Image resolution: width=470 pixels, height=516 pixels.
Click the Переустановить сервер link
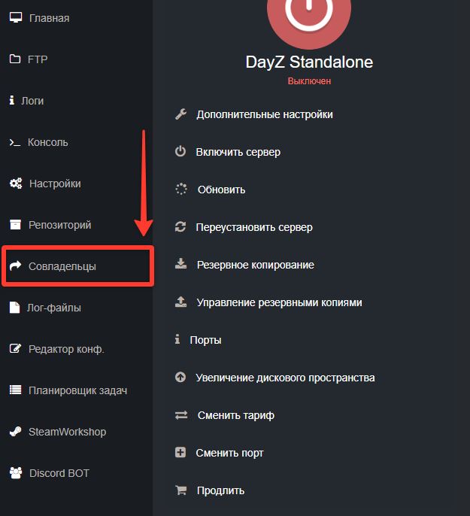tap(254, 227)
